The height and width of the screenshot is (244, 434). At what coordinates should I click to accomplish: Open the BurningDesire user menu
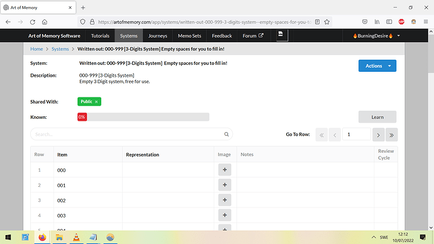[376, 36]
